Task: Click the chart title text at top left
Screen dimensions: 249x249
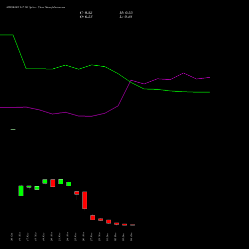Action: (x=35, y=7)
